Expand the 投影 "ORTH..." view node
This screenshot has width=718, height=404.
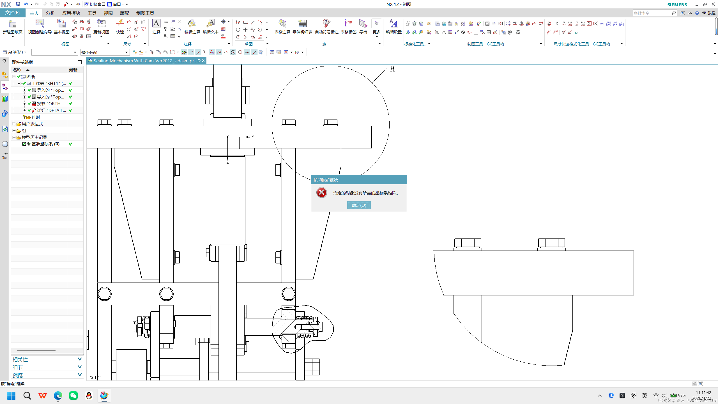click(x=24, y=104)
